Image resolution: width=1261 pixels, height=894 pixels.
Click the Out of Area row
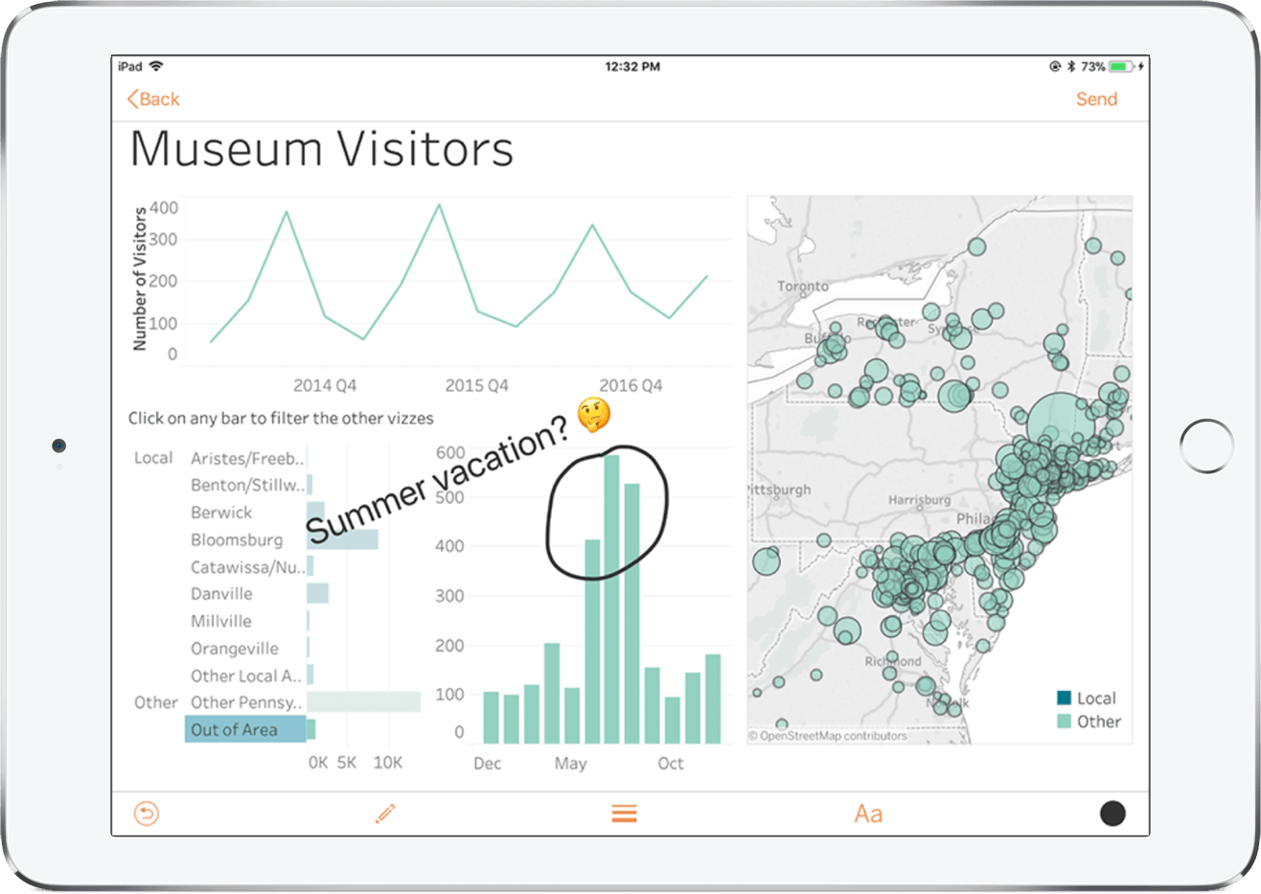coord(245,729)
